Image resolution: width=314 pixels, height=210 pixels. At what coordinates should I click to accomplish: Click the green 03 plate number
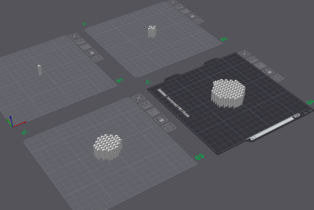[200, 157]
